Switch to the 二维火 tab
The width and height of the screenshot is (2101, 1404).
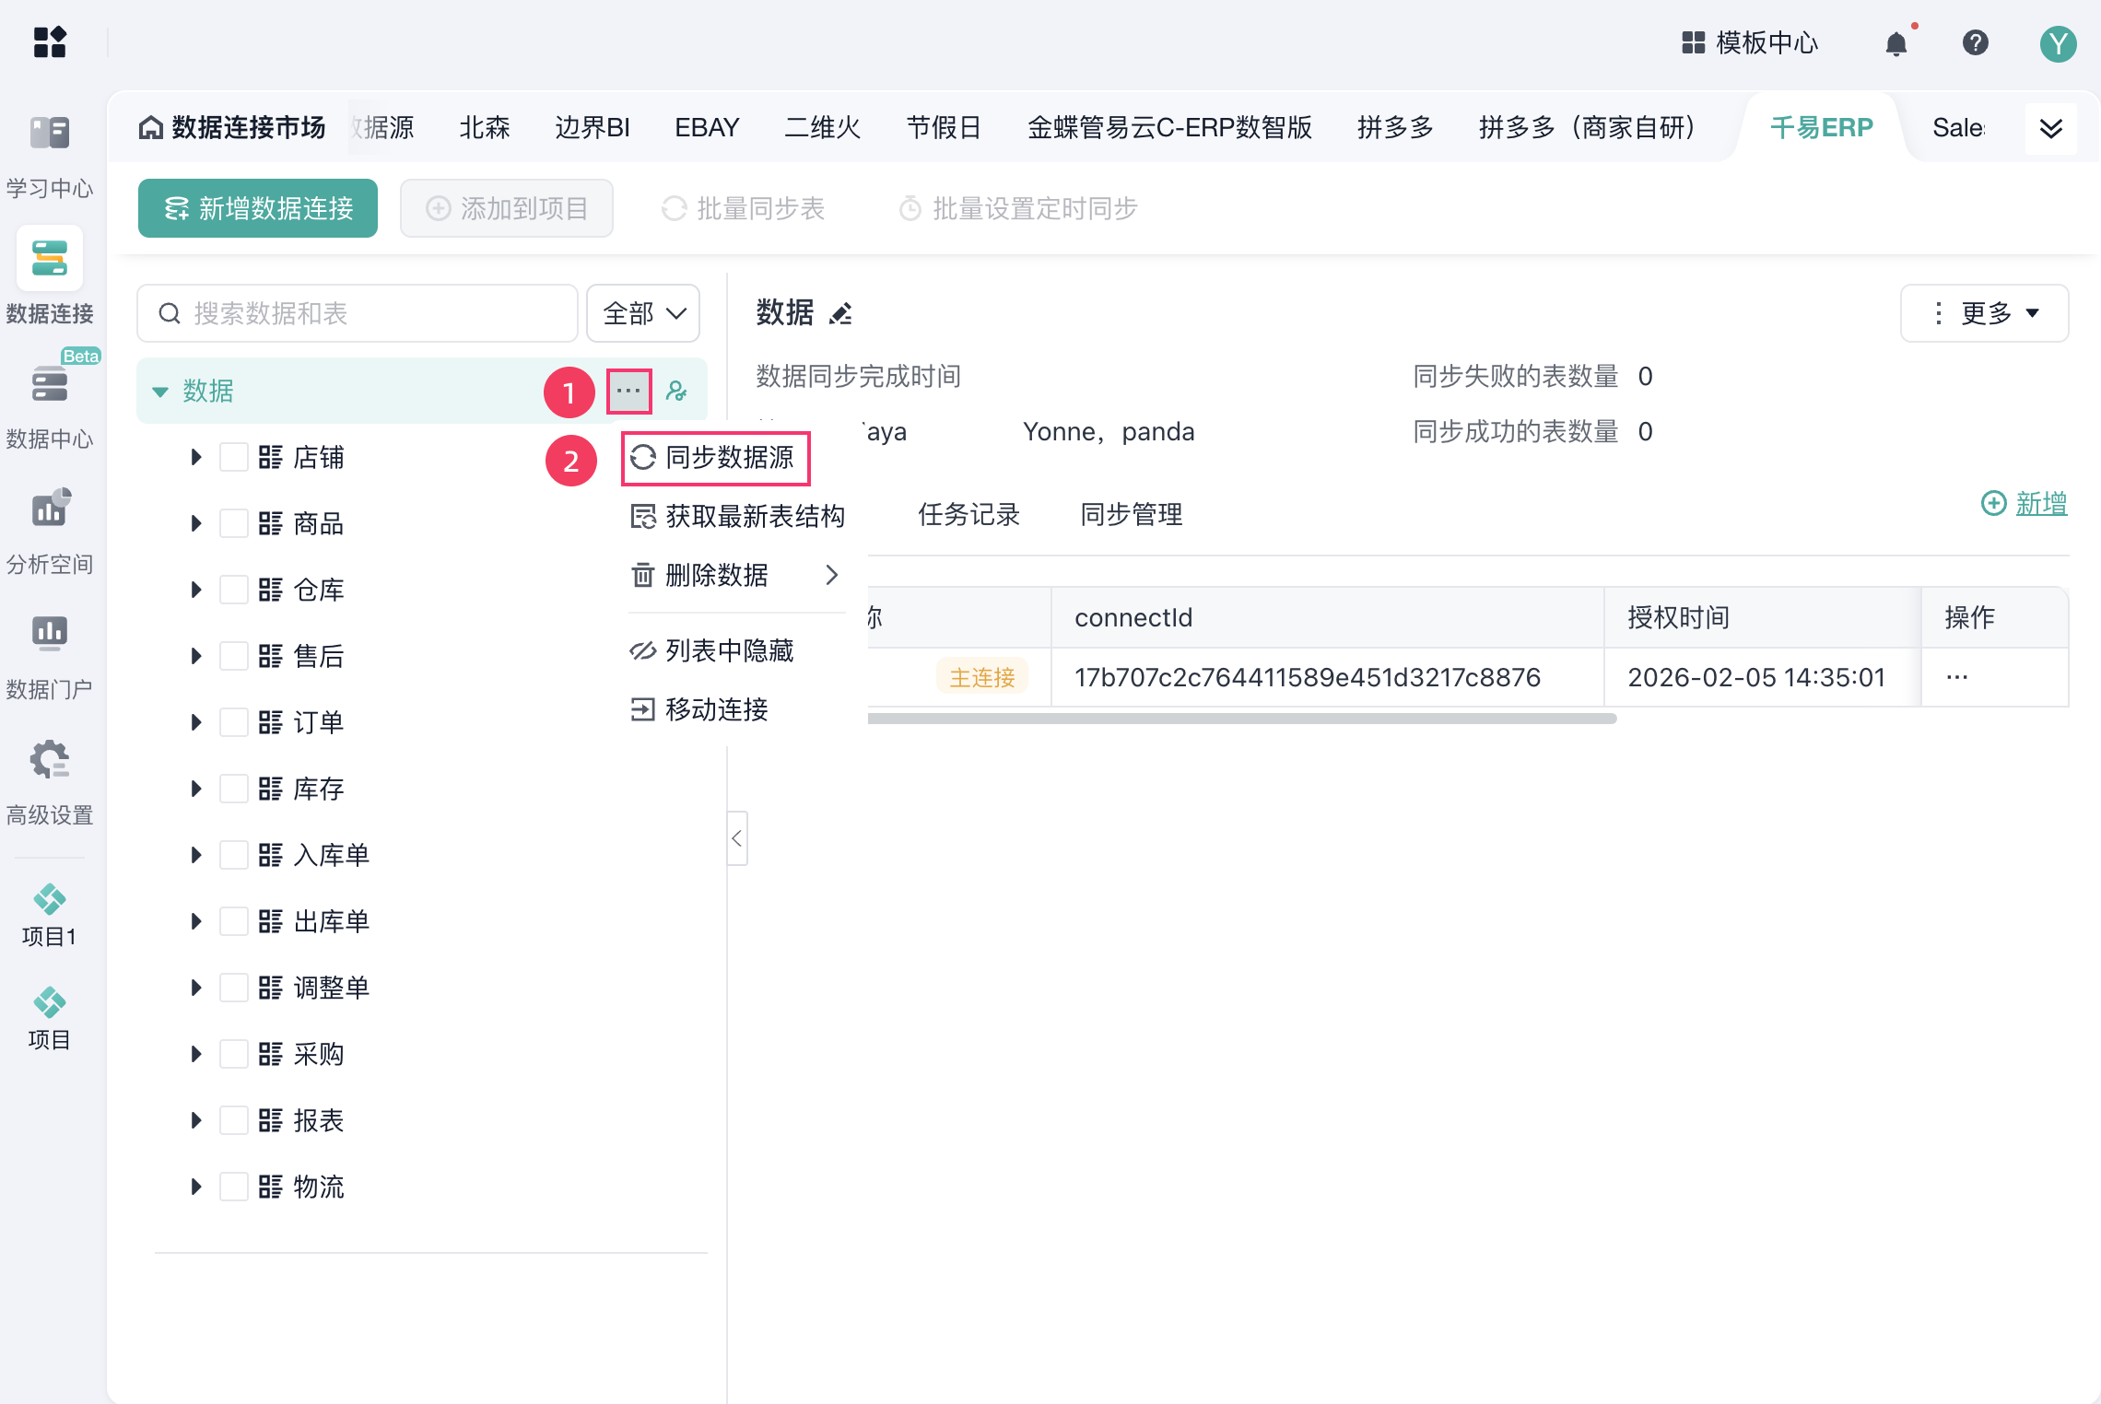point(823,127)
